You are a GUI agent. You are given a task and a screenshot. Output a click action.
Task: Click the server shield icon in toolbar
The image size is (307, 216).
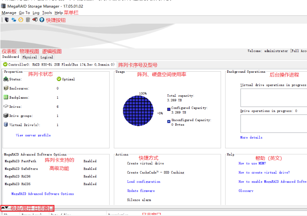7,20
